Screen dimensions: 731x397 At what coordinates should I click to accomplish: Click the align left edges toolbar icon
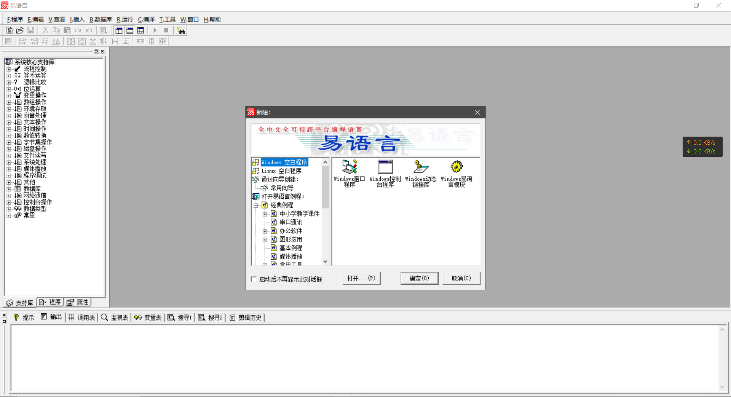[23, 41]
